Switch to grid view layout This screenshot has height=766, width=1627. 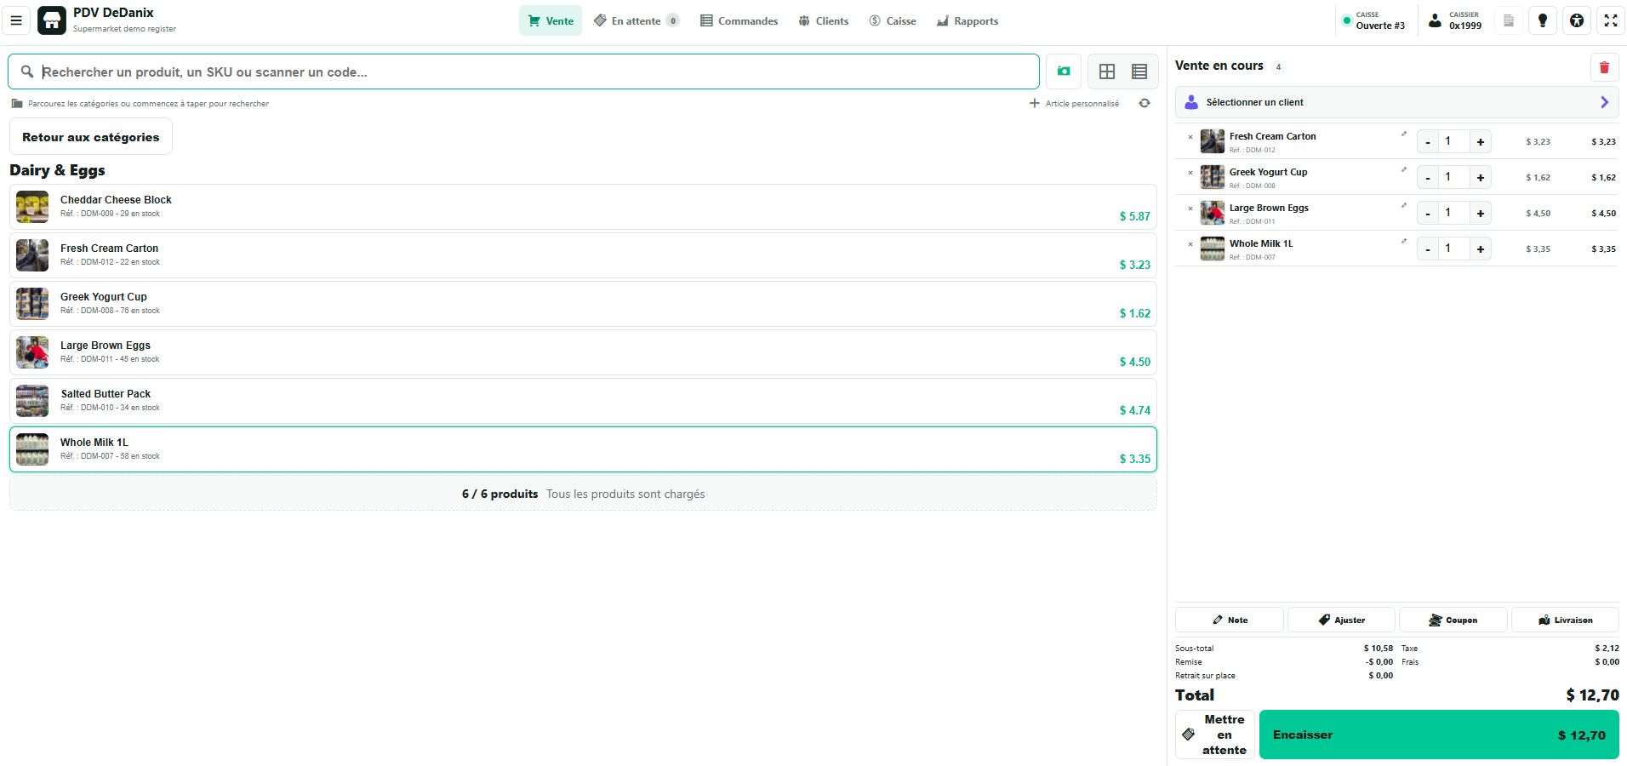point(1107,71)
